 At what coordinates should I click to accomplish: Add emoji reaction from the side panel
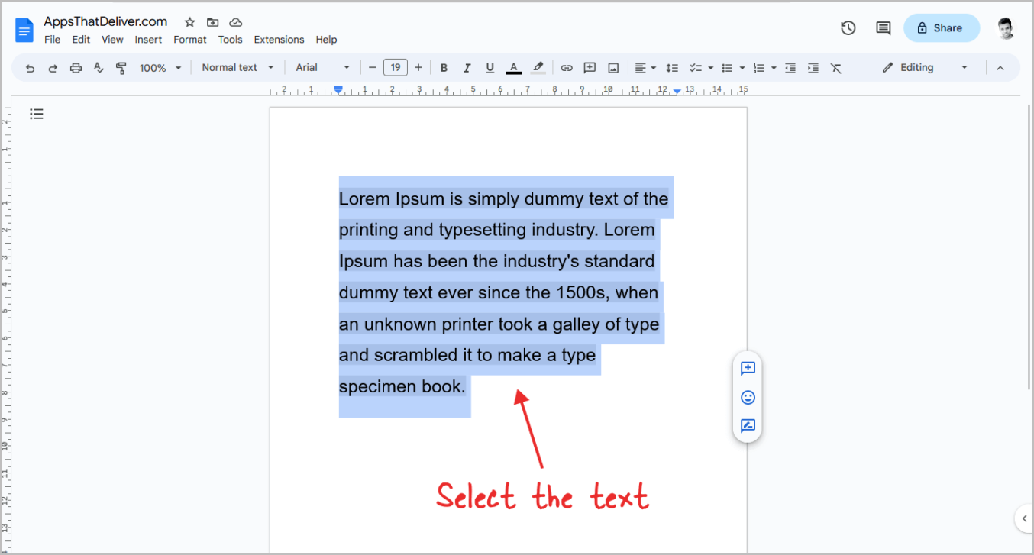748,398
